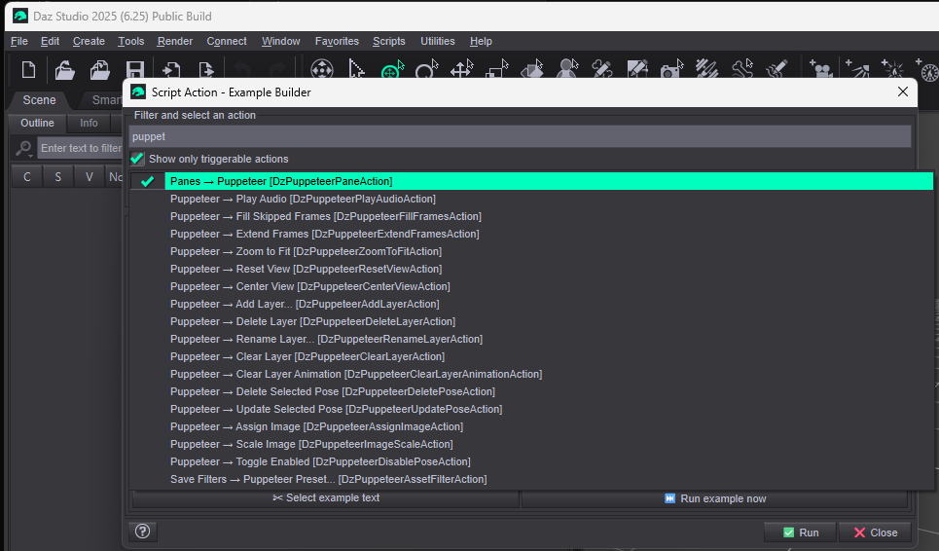Click the S column header in Scene pane
This screenshot has width=939, height=551.
[x=58, y=176]
